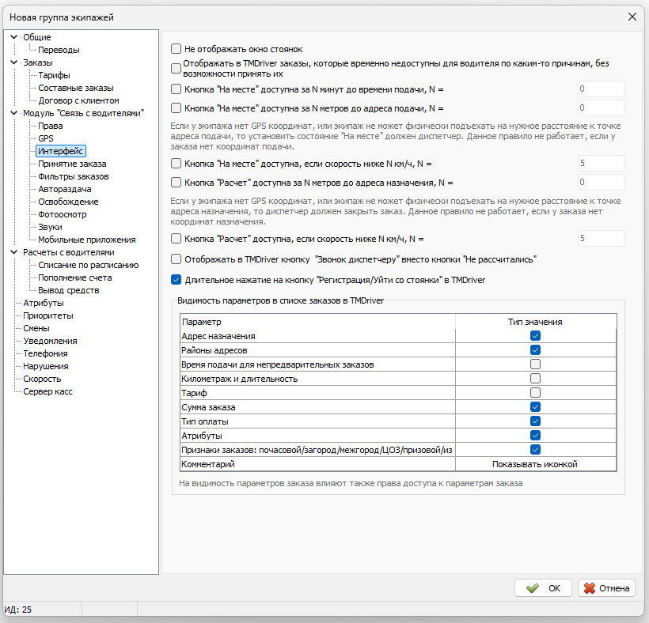The height and width of the screenshot is (623, 649).
Task: Click the OK button
Action: 543,588
